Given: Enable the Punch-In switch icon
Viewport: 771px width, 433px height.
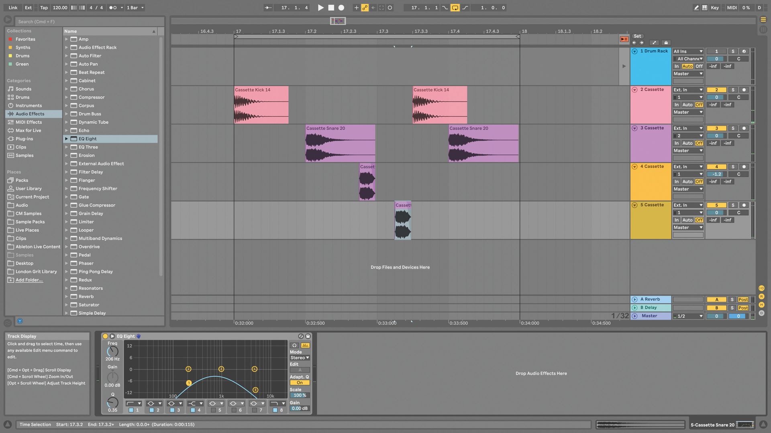Looking at the screenshot, I should (x=444, y=7).
